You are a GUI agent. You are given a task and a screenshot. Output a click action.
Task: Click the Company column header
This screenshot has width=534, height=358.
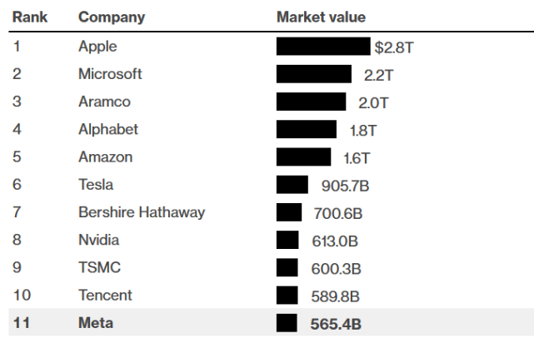point(111,17)
